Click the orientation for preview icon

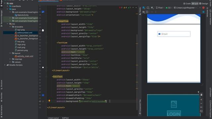pos(148,8)
